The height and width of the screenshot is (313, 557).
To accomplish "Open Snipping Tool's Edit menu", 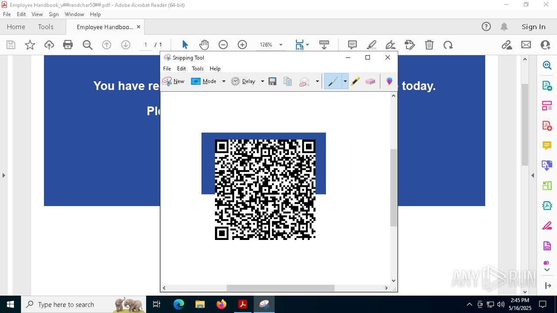I will point(181,69).
